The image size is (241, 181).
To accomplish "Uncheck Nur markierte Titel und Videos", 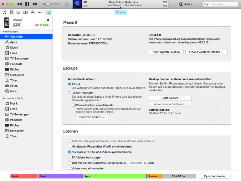I will pyautogui.click(x=69, y=152).
